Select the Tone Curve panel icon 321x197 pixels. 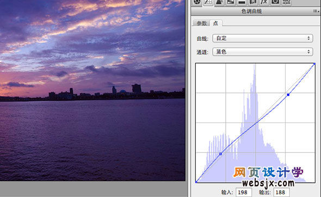(208, 3)
